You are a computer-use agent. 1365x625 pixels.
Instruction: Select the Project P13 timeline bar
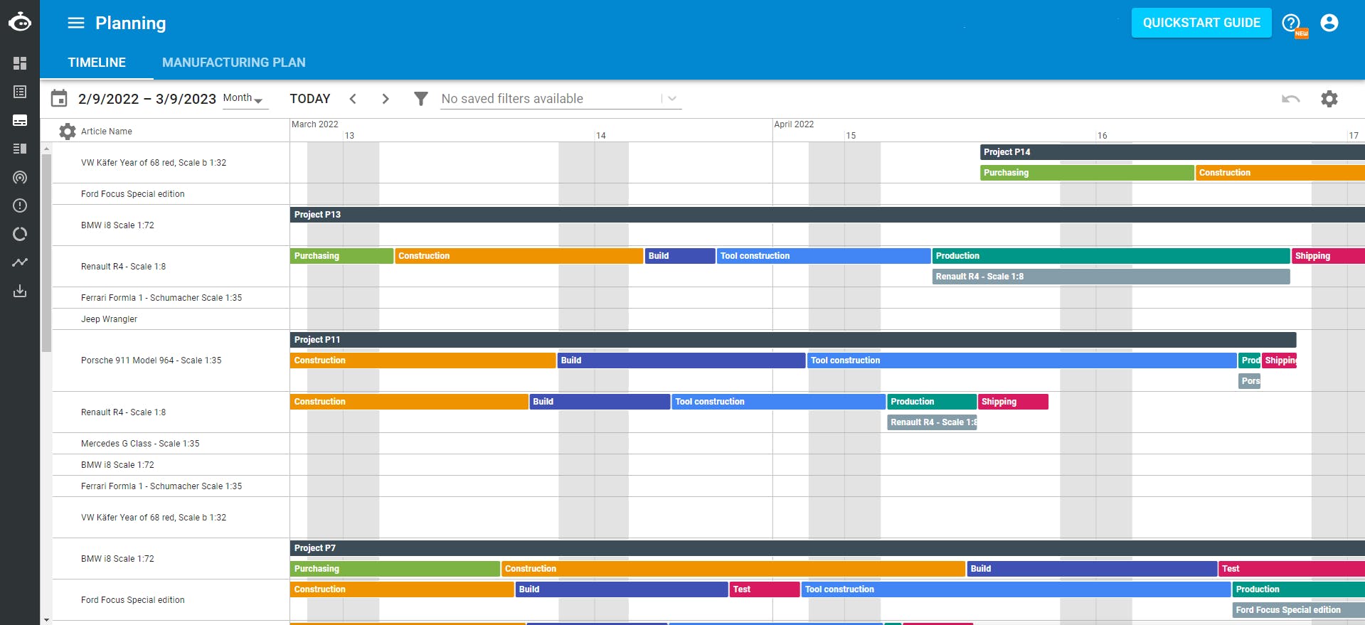(x=827, y=215)
